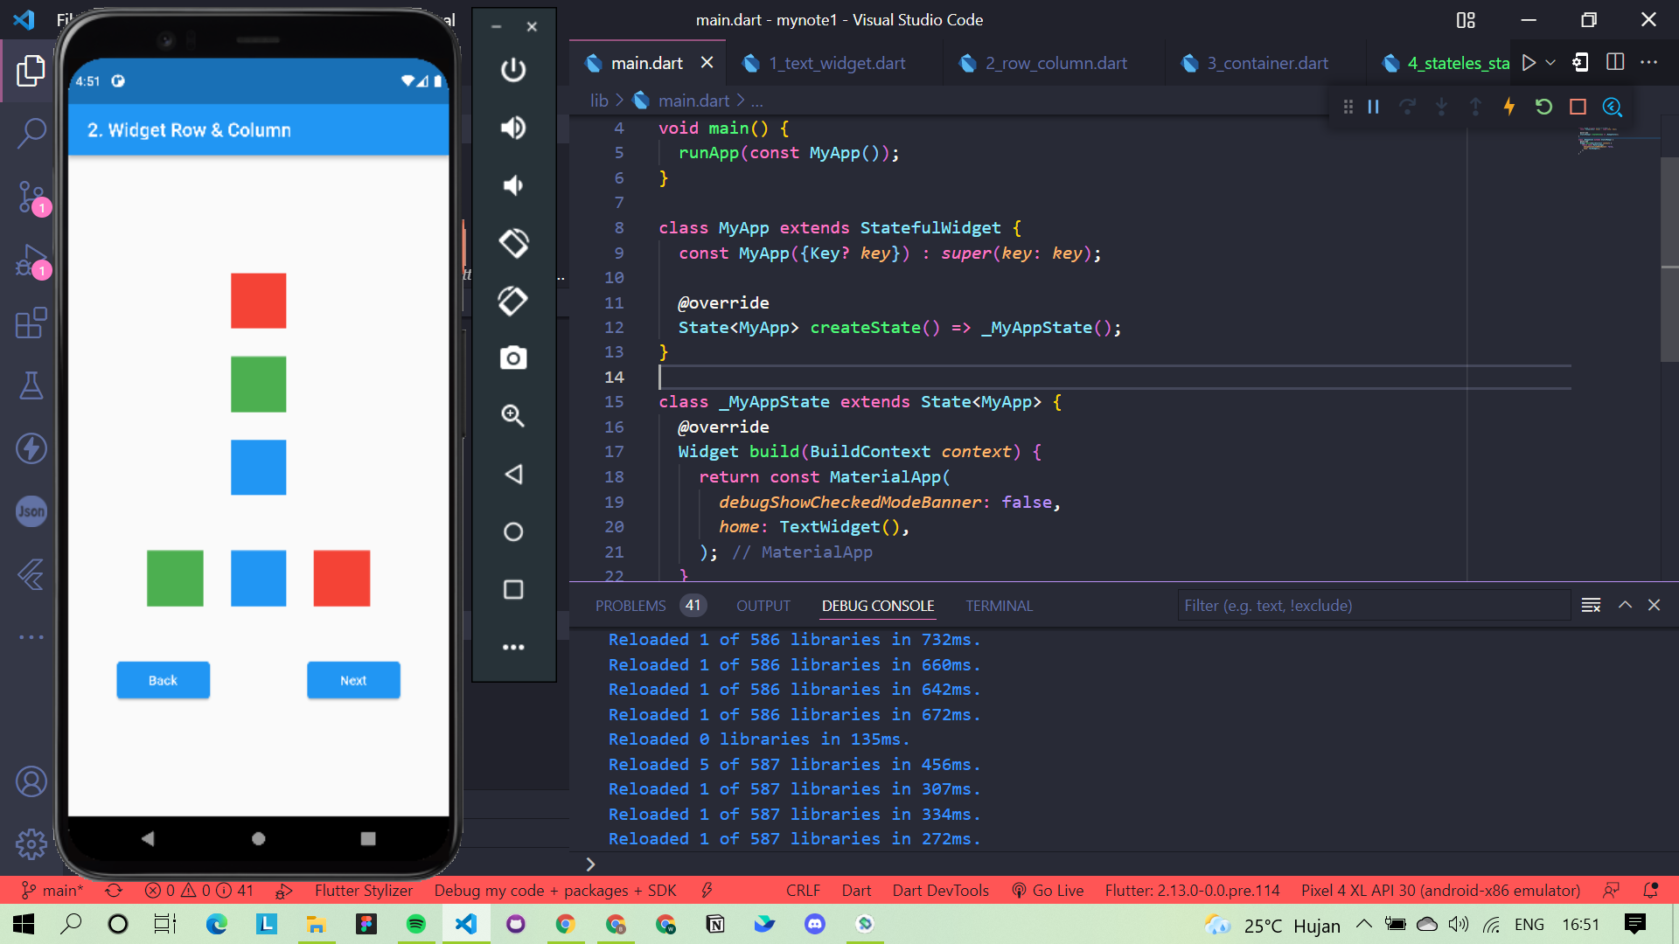
Task: Open Dart DevTools widget inspector icon
Action: click(1612, 107)
